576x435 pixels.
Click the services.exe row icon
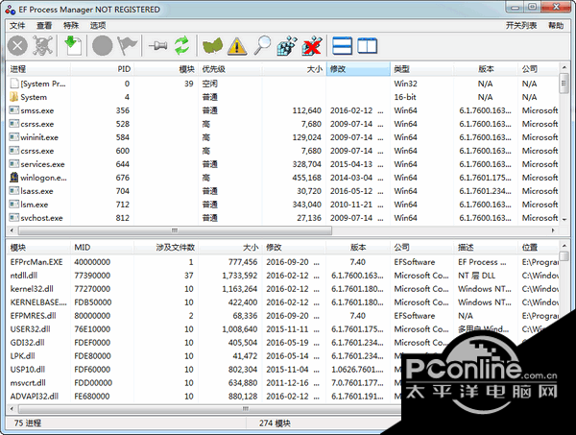tap(14, 164)
